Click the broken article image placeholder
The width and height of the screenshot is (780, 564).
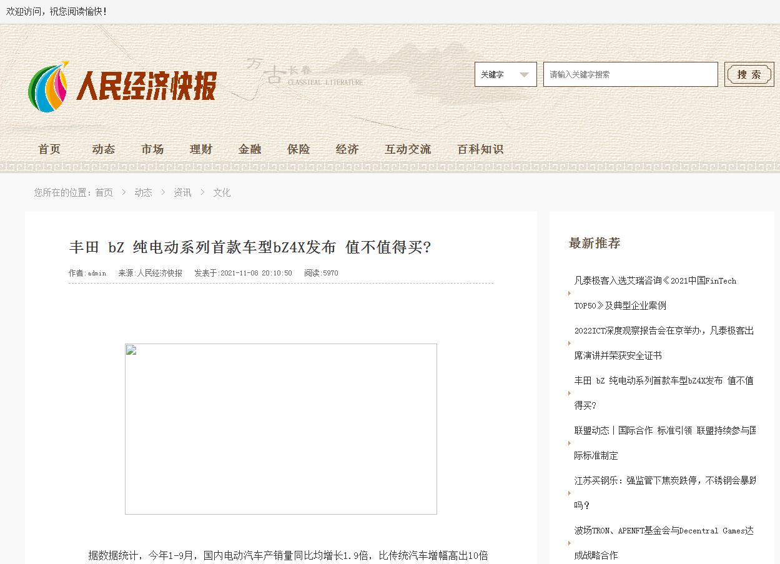[x=281, y=429]
